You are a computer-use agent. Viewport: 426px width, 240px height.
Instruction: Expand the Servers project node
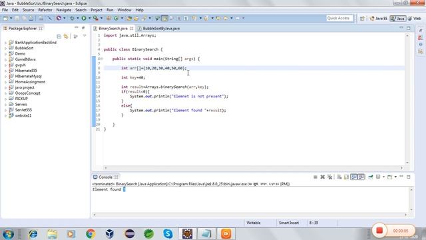click(x=5, y=105)
